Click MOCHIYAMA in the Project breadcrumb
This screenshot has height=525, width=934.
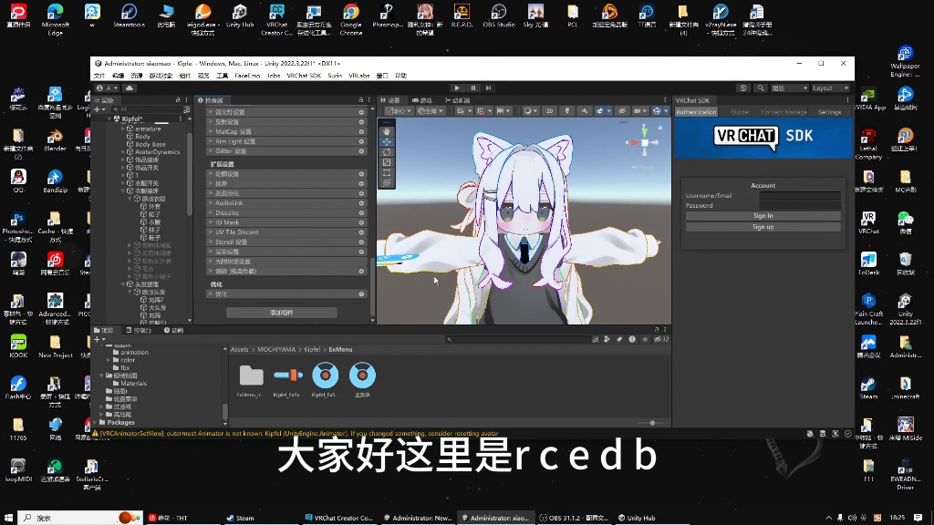[x=276, y=349]
